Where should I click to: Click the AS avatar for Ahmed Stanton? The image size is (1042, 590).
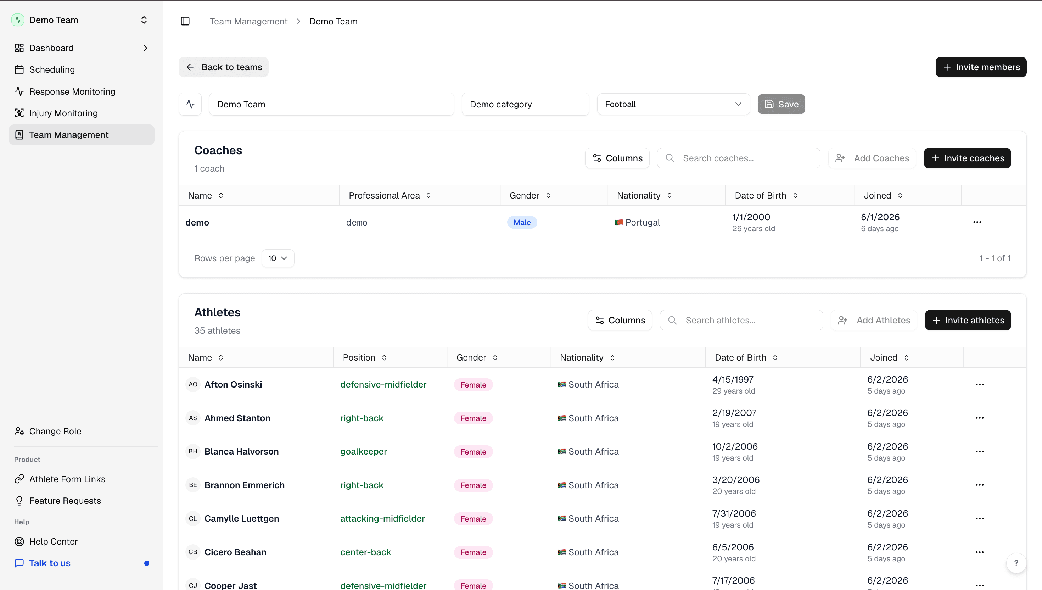193,418
